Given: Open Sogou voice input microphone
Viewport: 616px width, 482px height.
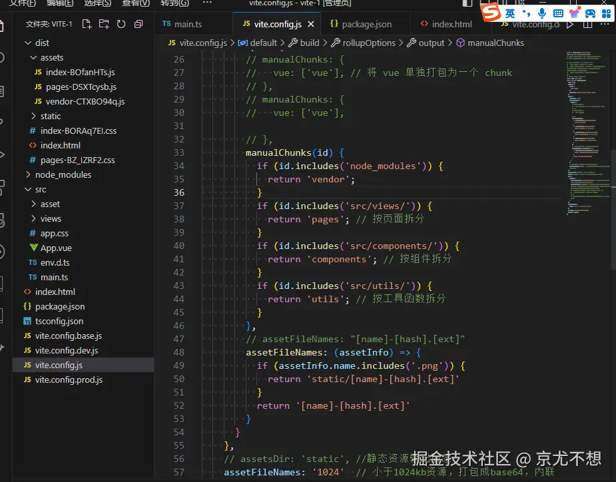Looking at the screenshot, I should point(542,13).
